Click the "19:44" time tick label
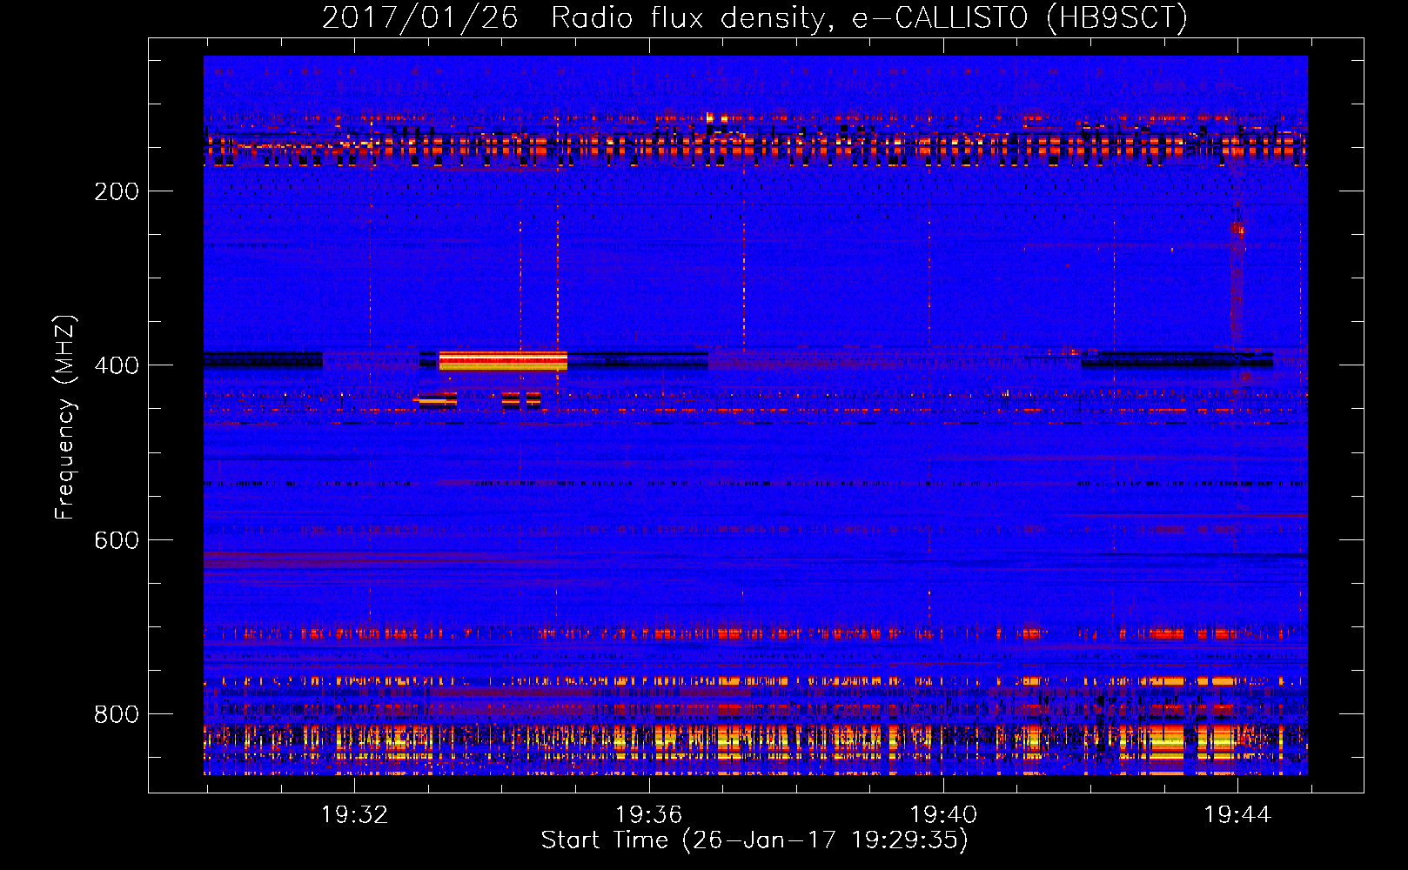This screenshot has height=870, width=1408. click(x=1237, y=815)
